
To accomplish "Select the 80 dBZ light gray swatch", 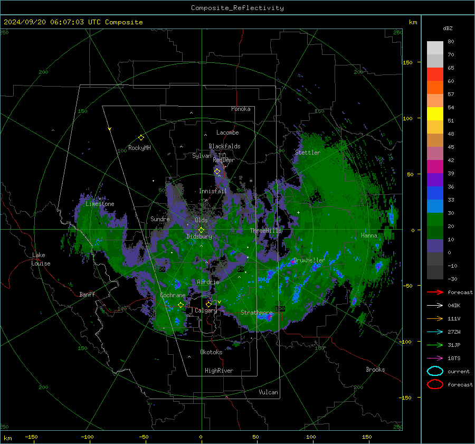I will click(435, 48).
